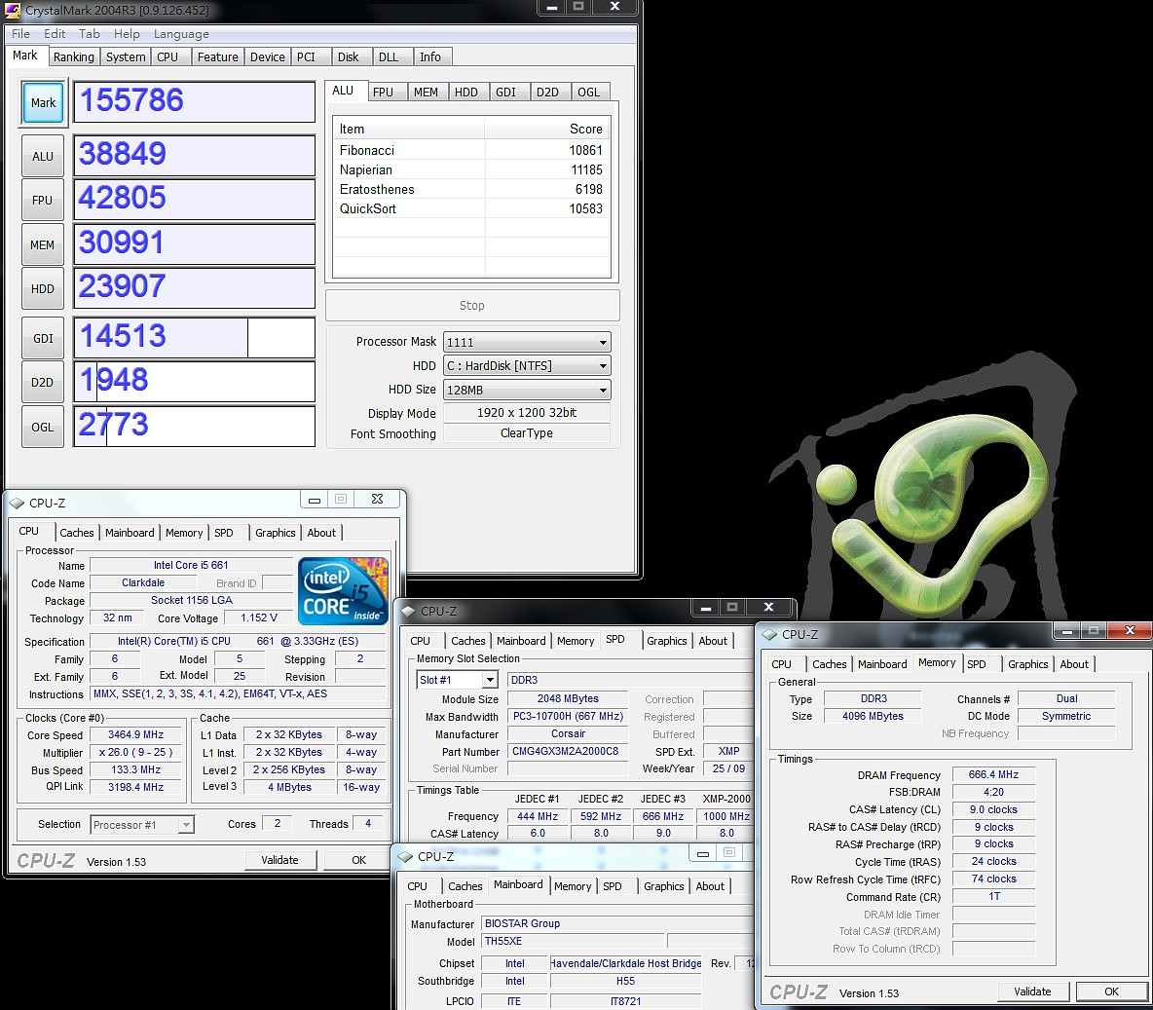Open Slot #1 memory slot dropdown

point(458,680)
